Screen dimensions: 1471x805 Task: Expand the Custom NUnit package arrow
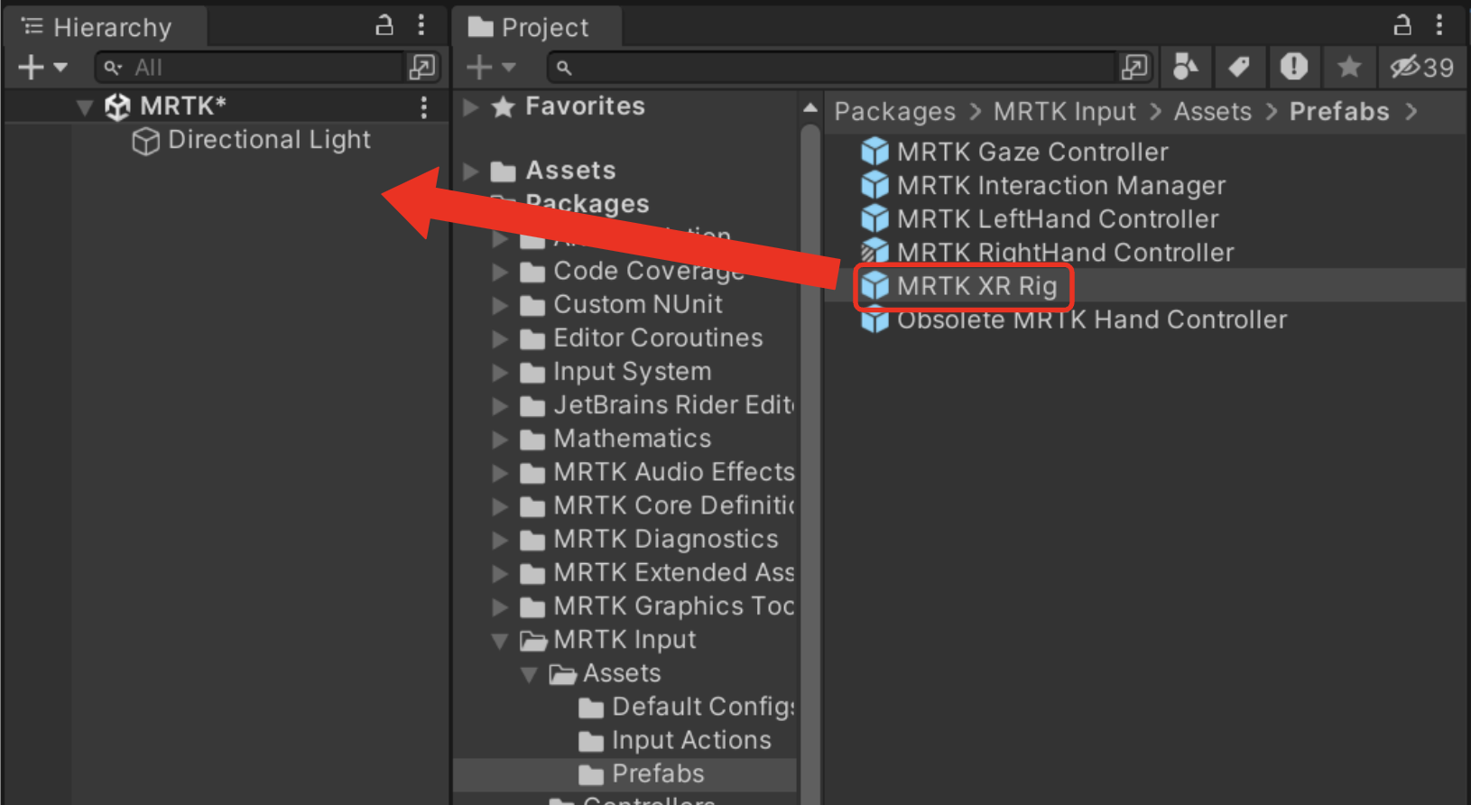[x=499, y=305]
